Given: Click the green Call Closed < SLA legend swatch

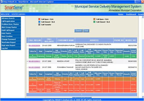Looking at the screenshot, I should click(94, 22).
